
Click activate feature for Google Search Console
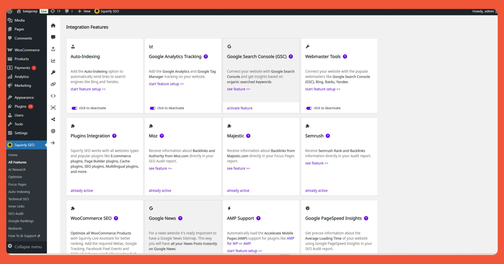click(239, 108)
